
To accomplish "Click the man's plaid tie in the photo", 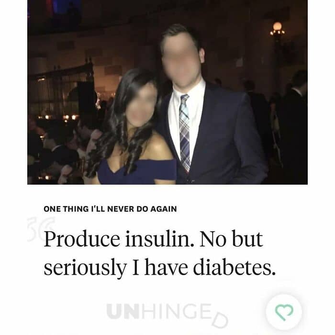I will tap(184, 133).
